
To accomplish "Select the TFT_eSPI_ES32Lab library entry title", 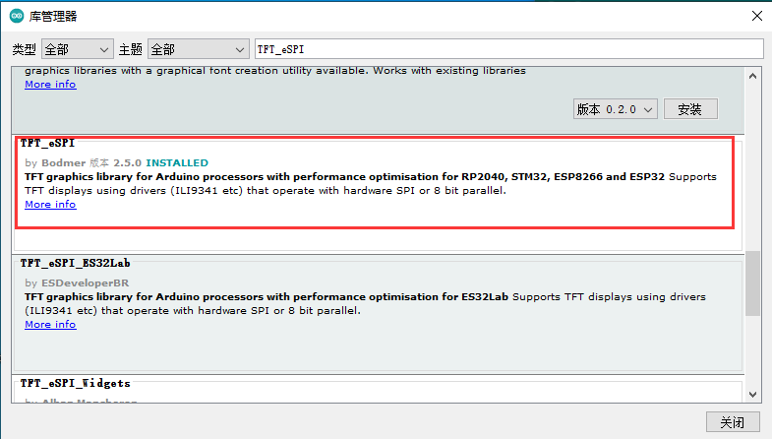I will click(x=76, y=263).
